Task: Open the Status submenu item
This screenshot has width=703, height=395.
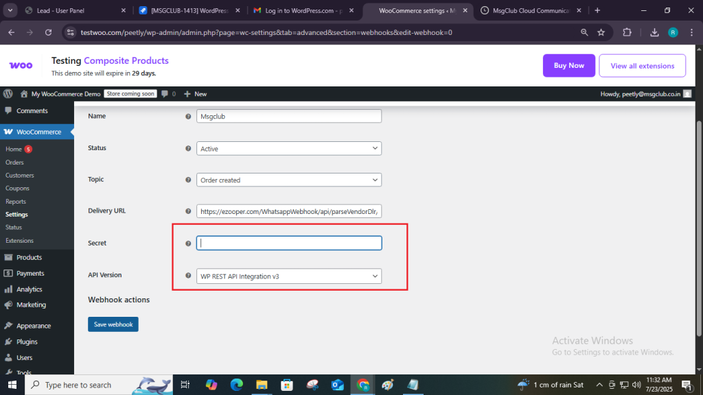Action: [14, 228]
